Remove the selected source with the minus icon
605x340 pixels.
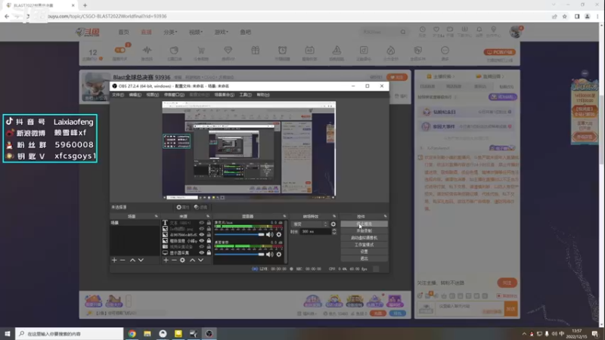174,260
